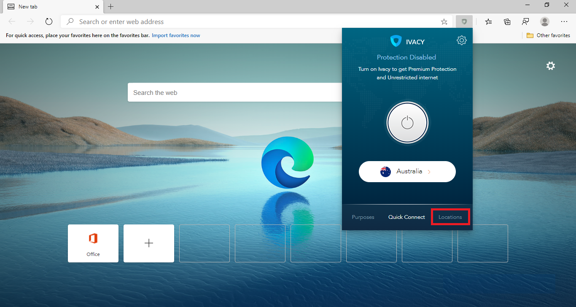Add this page to favorites star
The width and height of the screenshot is (576, 307).
pyautogui.click(x=444, y=22)
